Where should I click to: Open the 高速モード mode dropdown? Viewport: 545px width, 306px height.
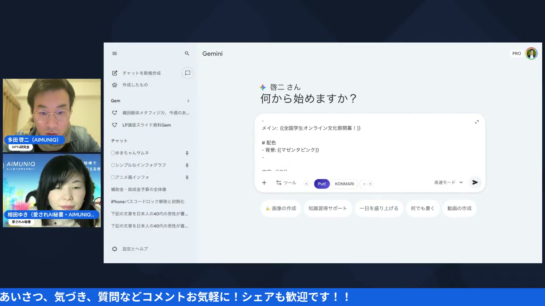click(x=448, y=182)
